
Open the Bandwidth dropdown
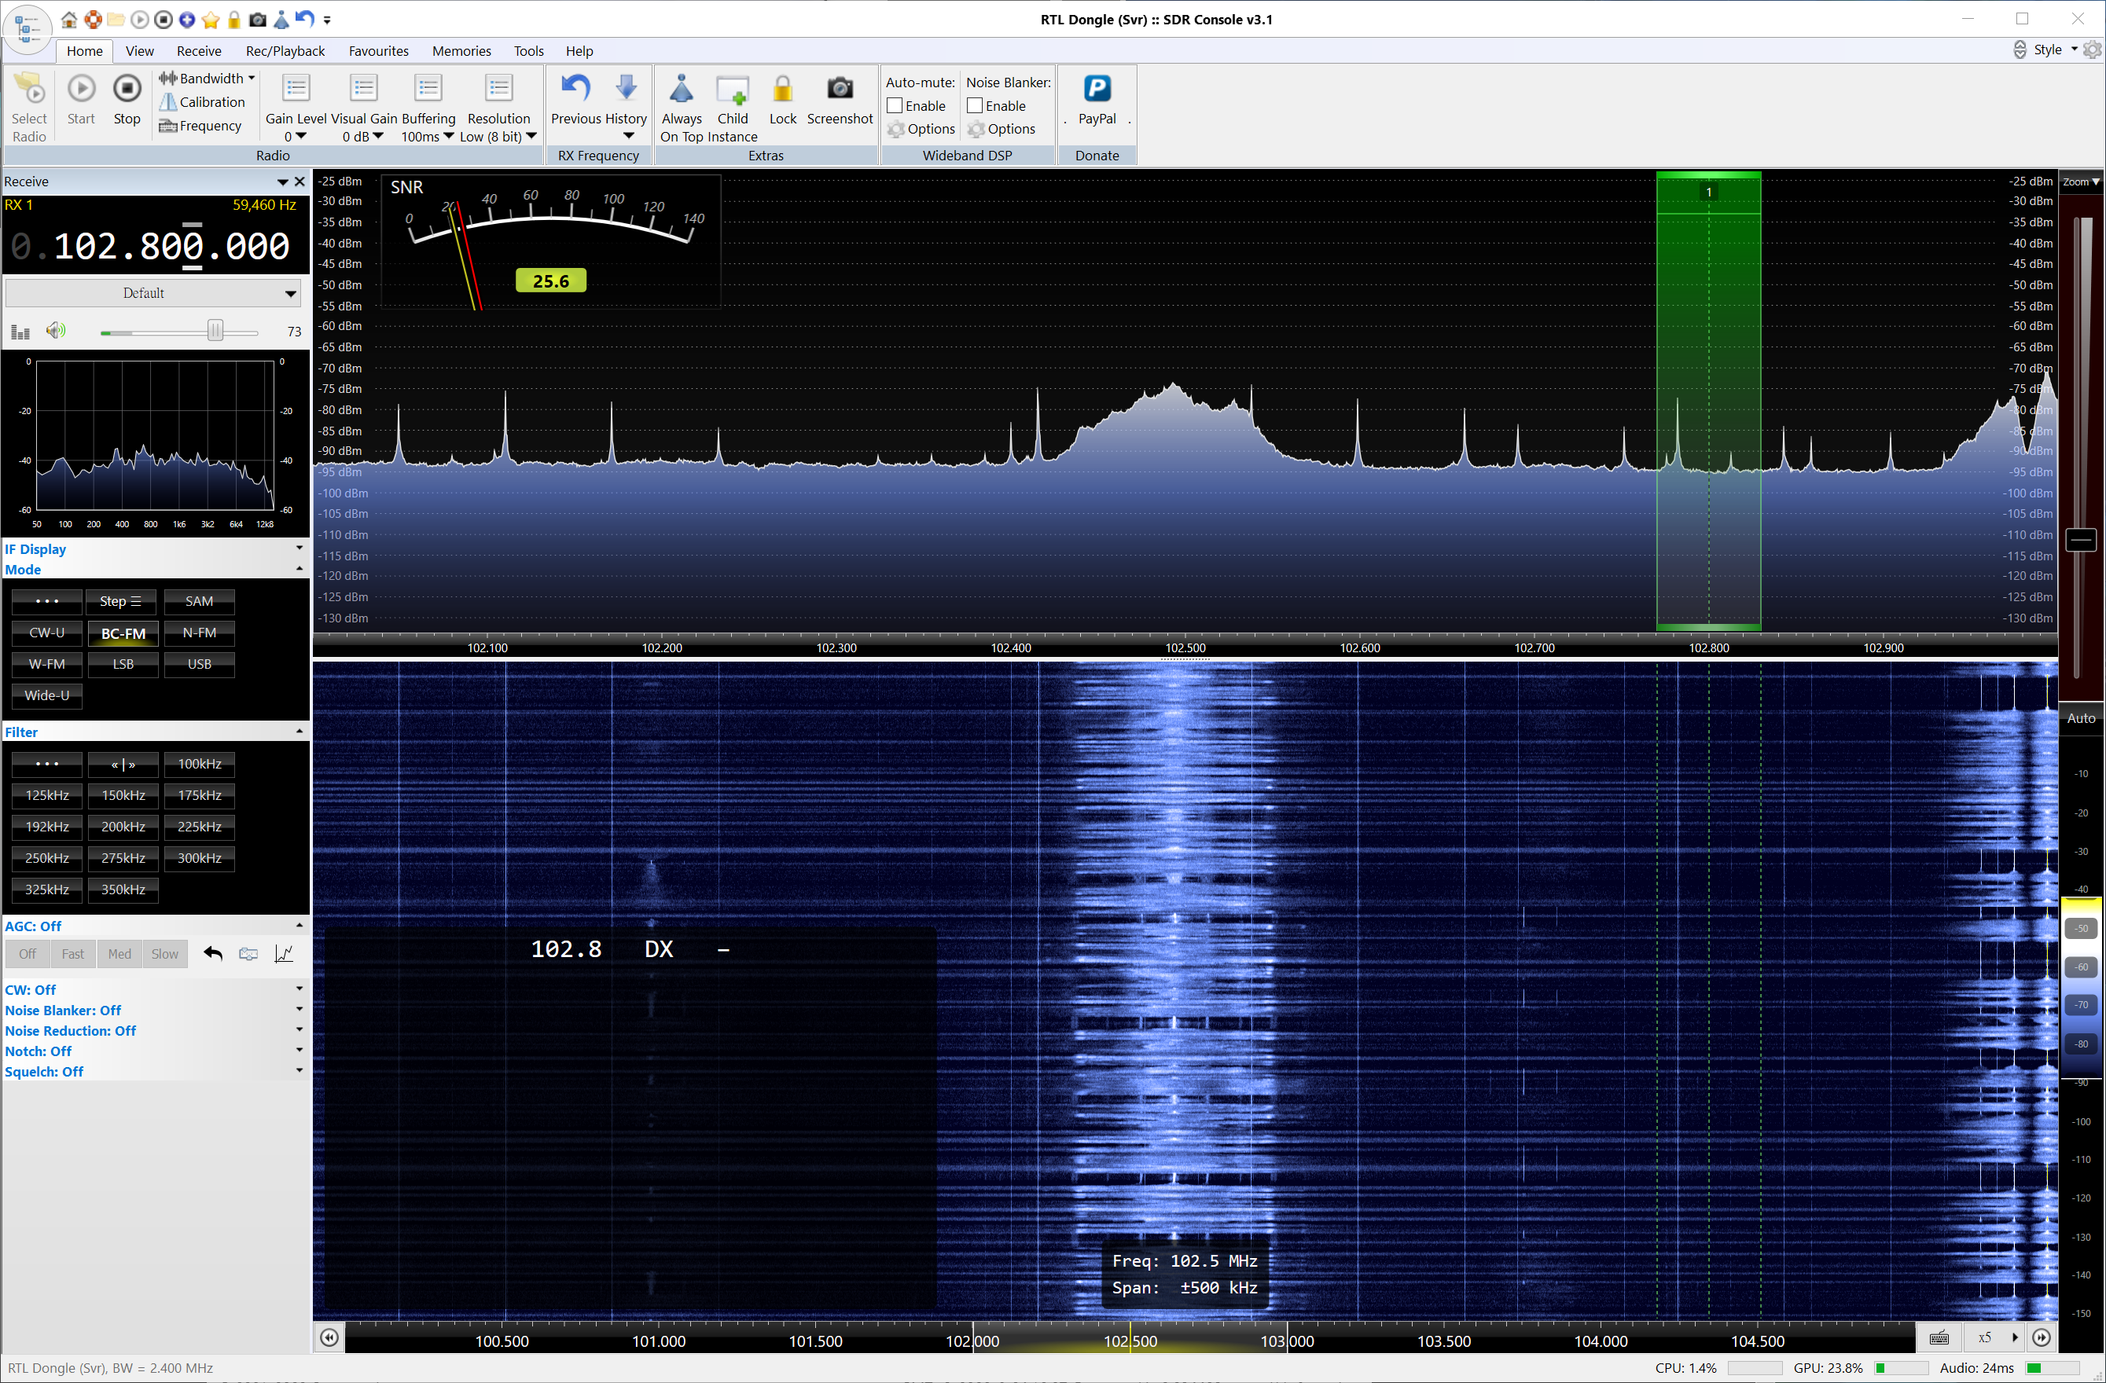pyautogui.click(x=207, y=79)
